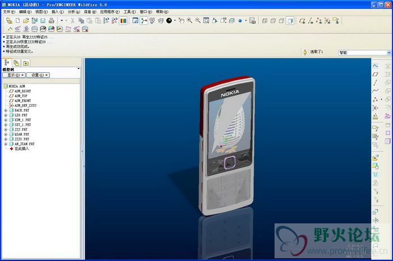Click the 在此插入 insert marker
This screenshot has height=261, width=393.
(x=19, y=149)
